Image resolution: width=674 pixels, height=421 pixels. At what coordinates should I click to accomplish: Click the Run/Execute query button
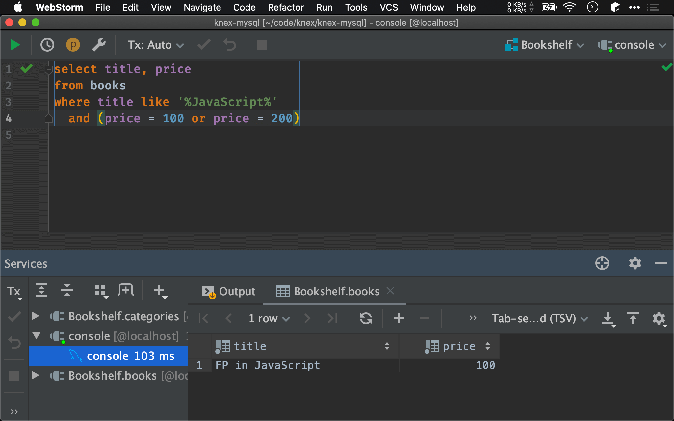click(x=14, y=45)
